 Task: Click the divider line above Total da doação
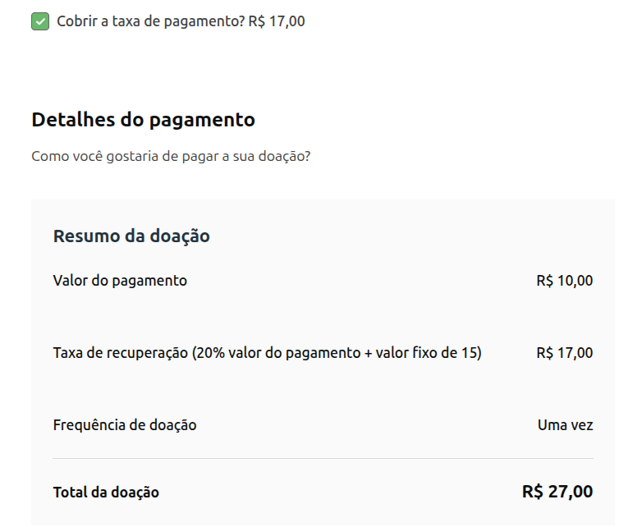coord(323,458)
